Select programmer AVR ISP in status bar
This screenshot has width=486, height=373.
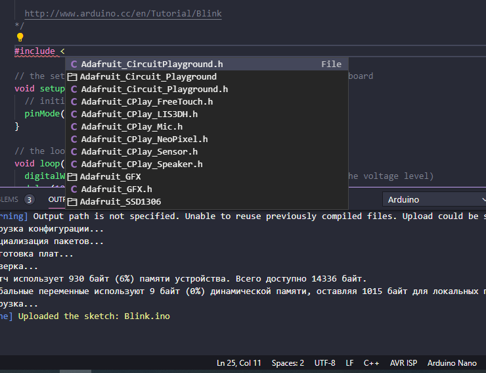(x=403, y=363)
